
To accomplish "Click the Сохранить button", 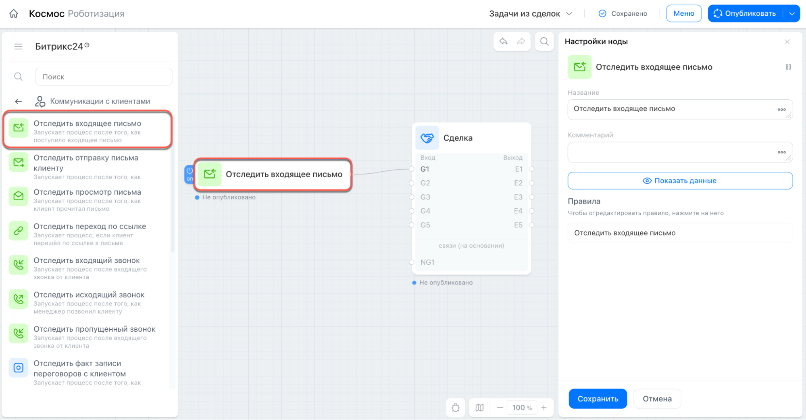I will [x=598, y=399].
